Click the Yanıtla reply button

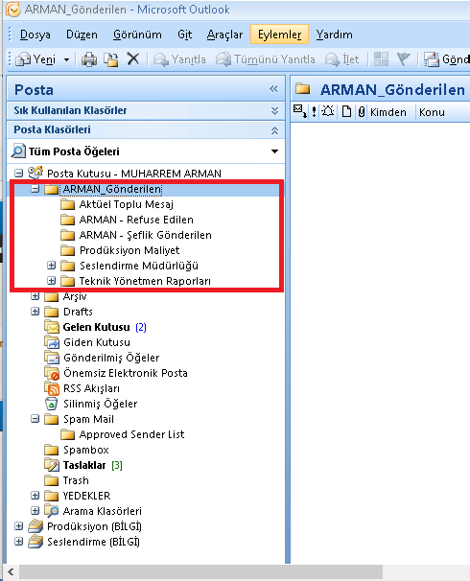point(179,59)
